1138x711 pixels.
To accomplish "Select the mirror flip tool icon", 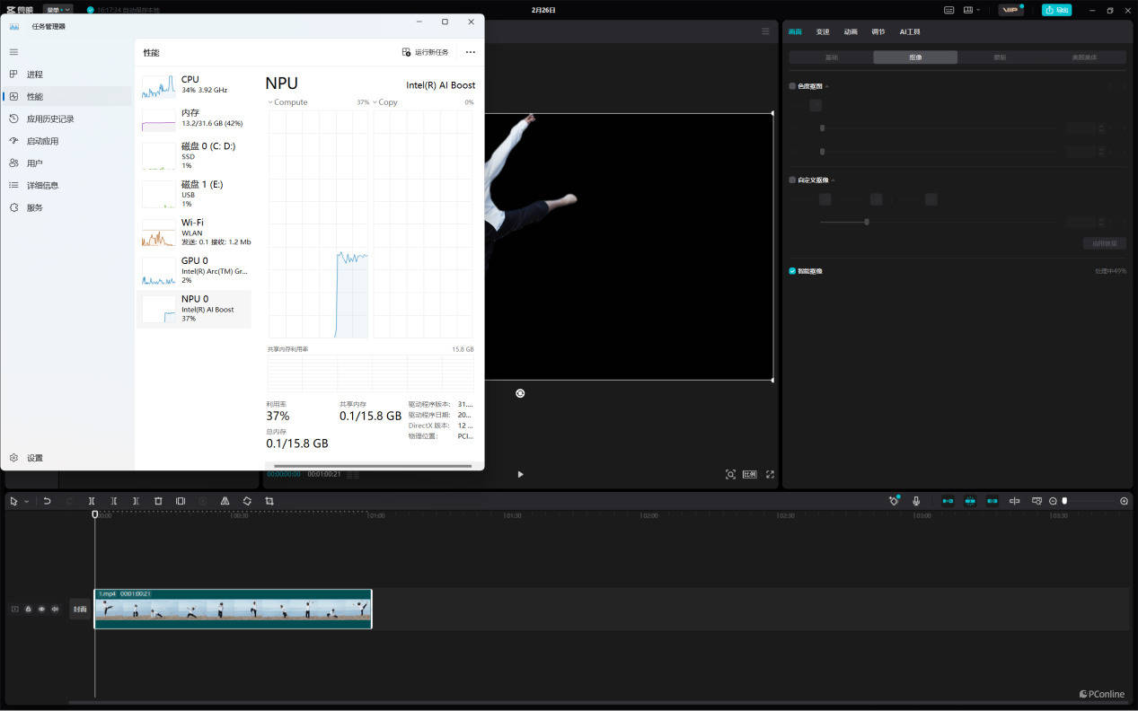I will 225,501.
